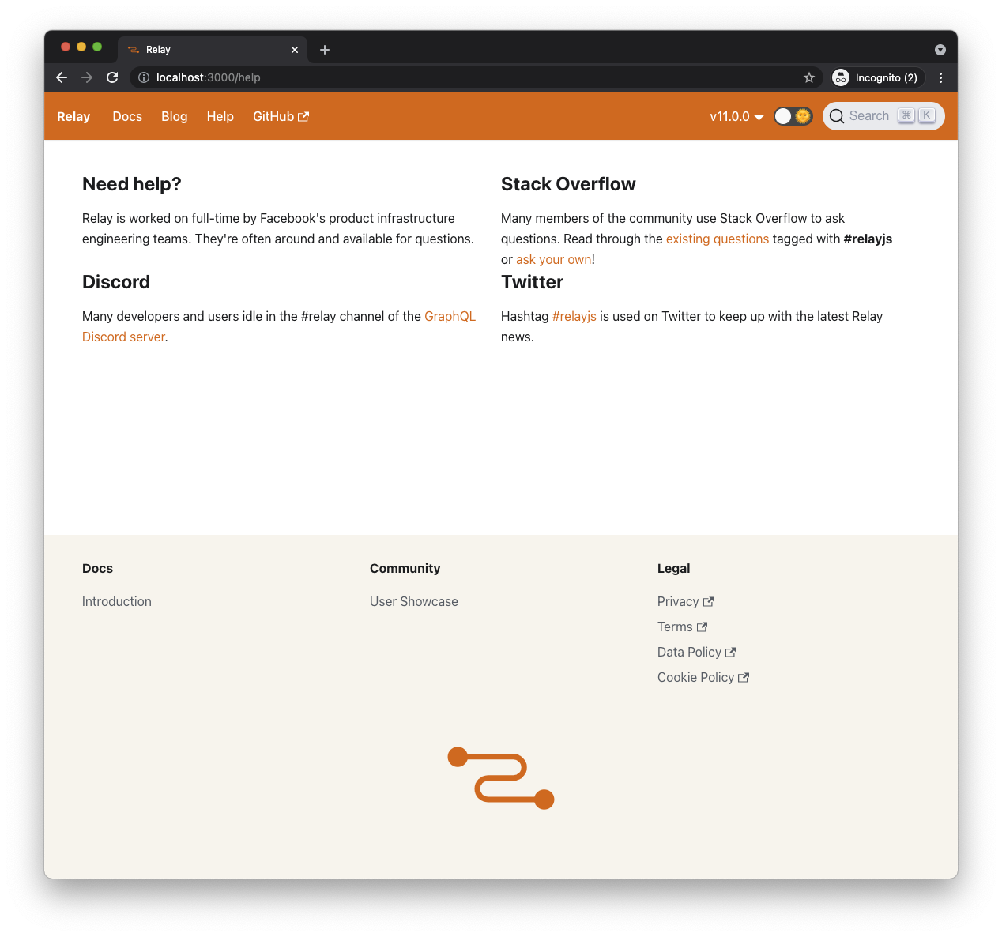Click the footer Legal column title
Screen dimensions: 1002x937
click(674, 568)
